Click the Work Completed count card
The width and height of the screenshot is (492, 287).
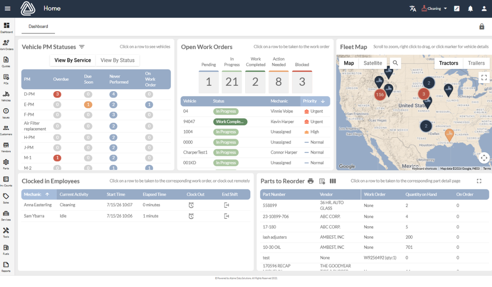pos(255,82)
